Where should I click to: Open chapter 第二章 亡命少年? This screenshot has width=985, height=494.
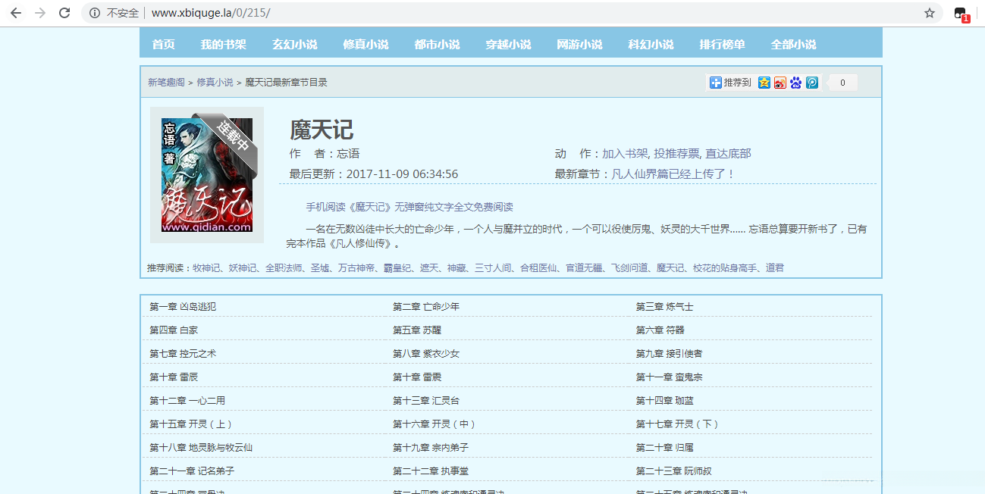tap(426, 307)
